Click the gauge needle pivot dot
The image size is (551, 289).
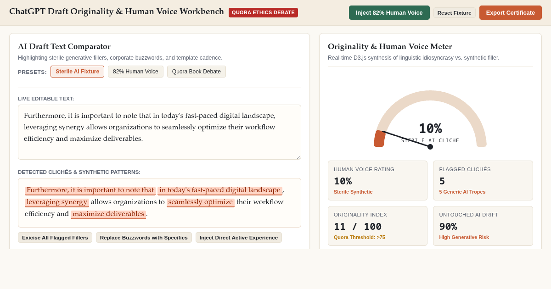point(430,147)
